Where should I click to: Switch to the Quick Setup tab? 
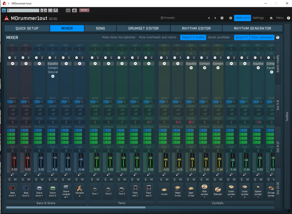[27, 28]
